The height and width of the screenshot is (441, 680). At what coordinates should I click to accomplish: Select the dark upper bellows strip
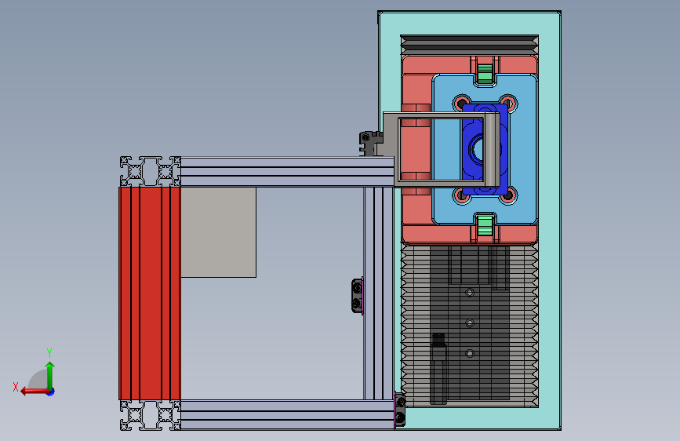click(x=469, y=44)
